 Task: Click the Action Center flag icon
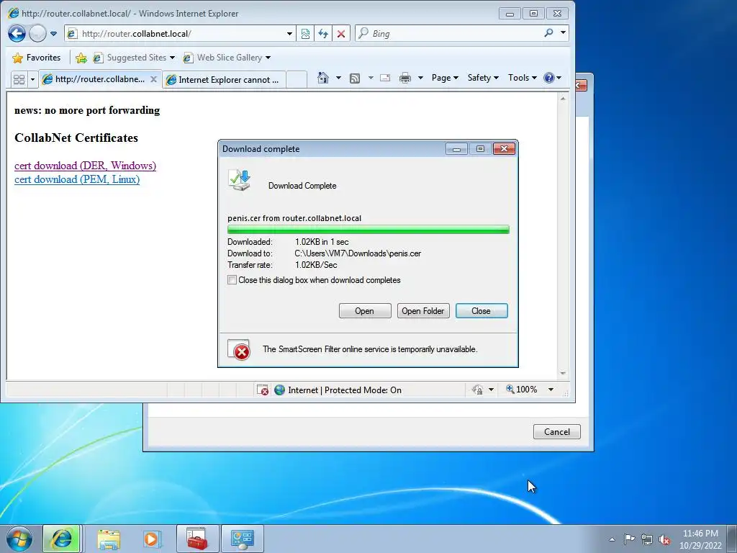tap(629, 539)
